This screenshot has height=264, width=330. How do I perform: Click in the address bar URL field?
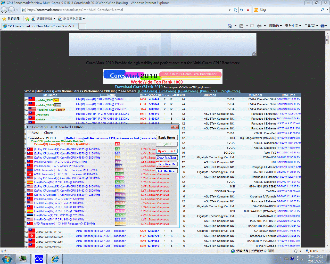(x=126, y=10)
